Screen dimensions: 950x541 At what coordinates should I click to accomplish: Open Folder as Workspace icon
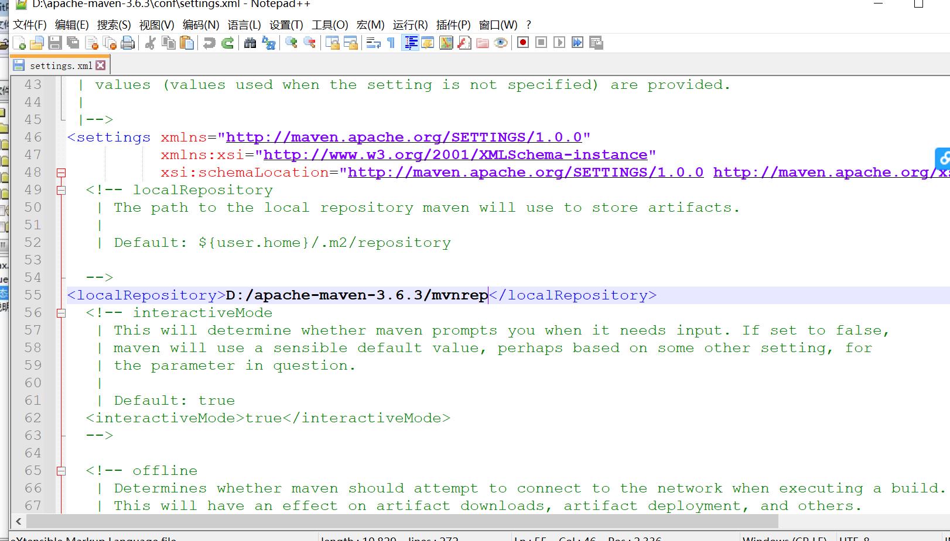(x=483, y=43)
